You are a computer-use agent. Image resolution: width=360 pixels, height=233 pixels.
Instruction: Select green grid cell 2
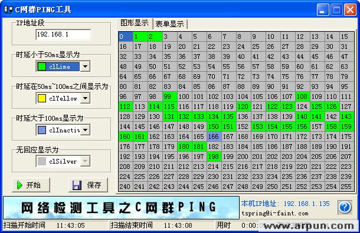click(x=155, y=36)
